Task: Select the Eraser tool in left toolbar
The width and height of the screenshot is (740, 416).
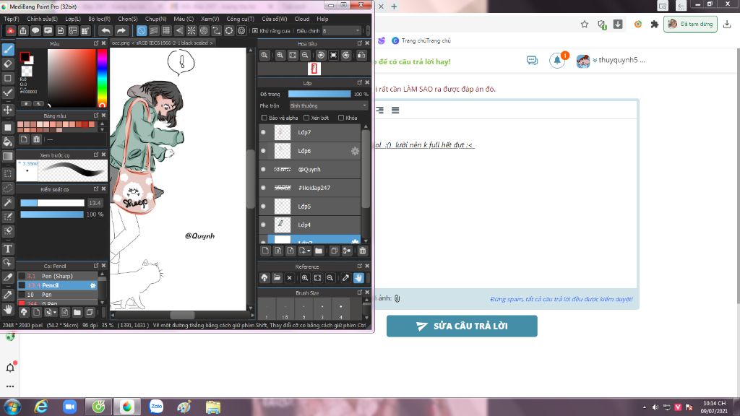Action: (x=8, y=64)
